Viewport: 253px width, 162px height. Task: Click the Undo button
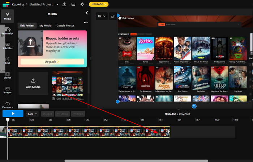point(63,114)
